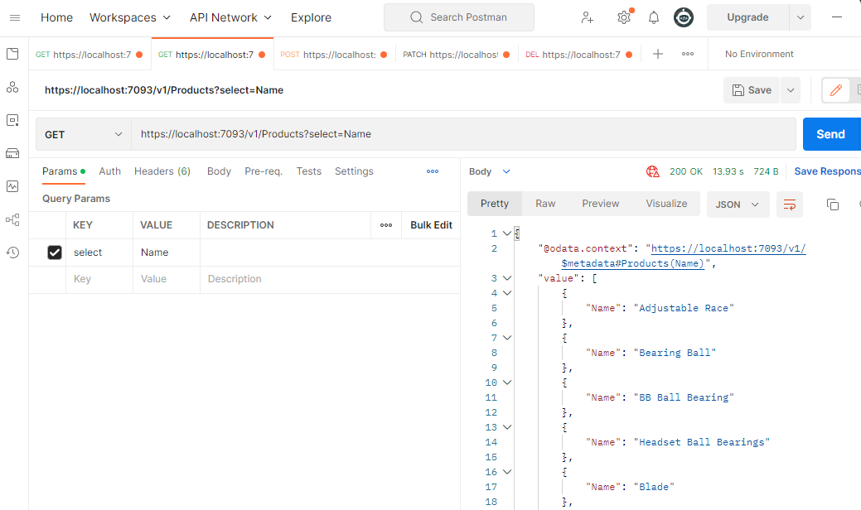Open the user avatar menu
The width and height of the screenshot is (861, 510).
tap(684, 17)
